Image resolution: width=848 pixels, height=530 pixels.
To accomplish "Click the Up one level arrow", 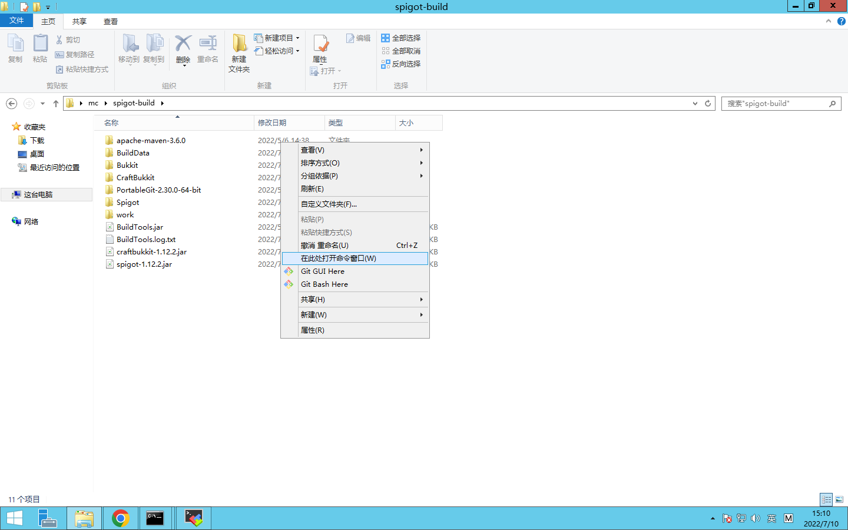I will [56, 103].
